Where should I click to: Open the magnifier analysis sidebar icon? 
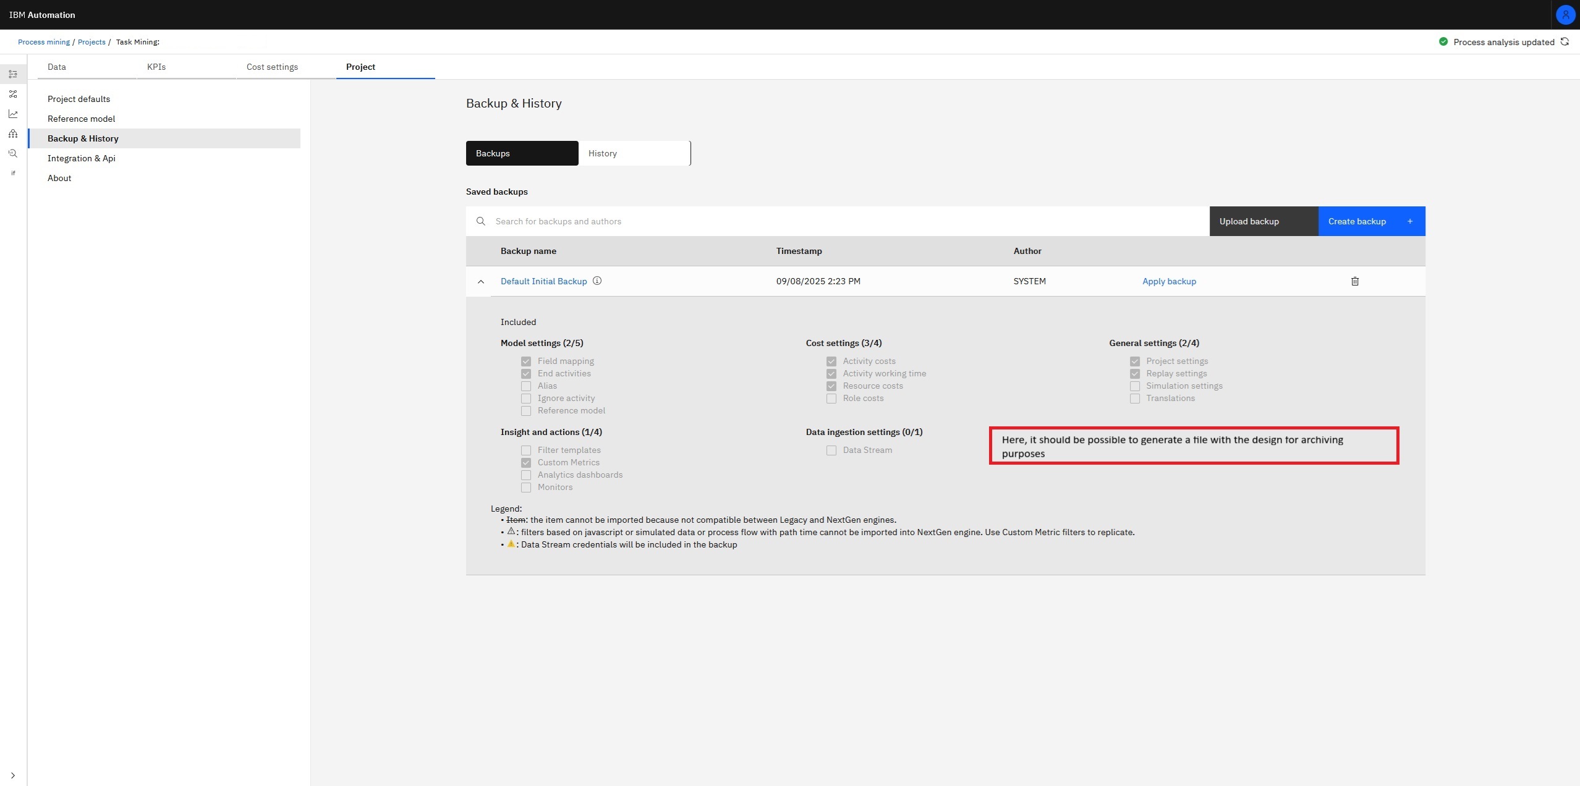13,153
